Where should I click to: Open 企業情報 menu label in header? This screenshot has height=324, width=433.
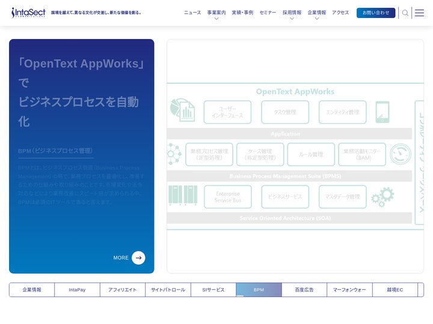point(317,13)
